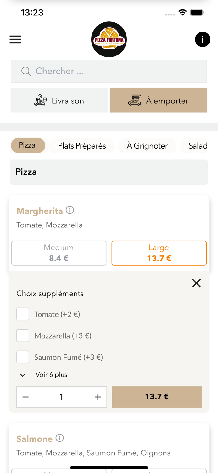Click the Pizza Fortuna logo
Screen dimensions: 218x473
109,39
